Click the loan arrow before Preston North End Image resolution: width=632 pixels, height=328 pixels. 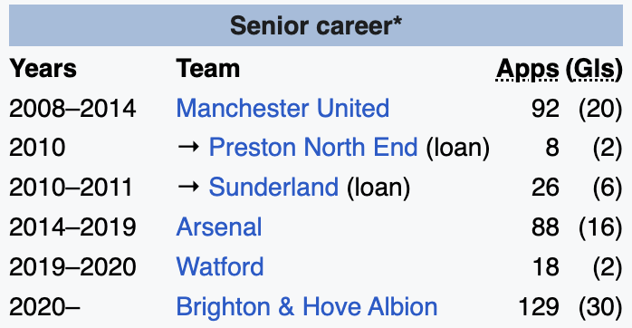[x=188, y=147]
